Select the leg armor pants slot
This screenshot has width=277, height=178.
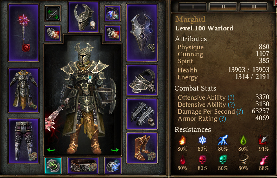click(23, 141)
